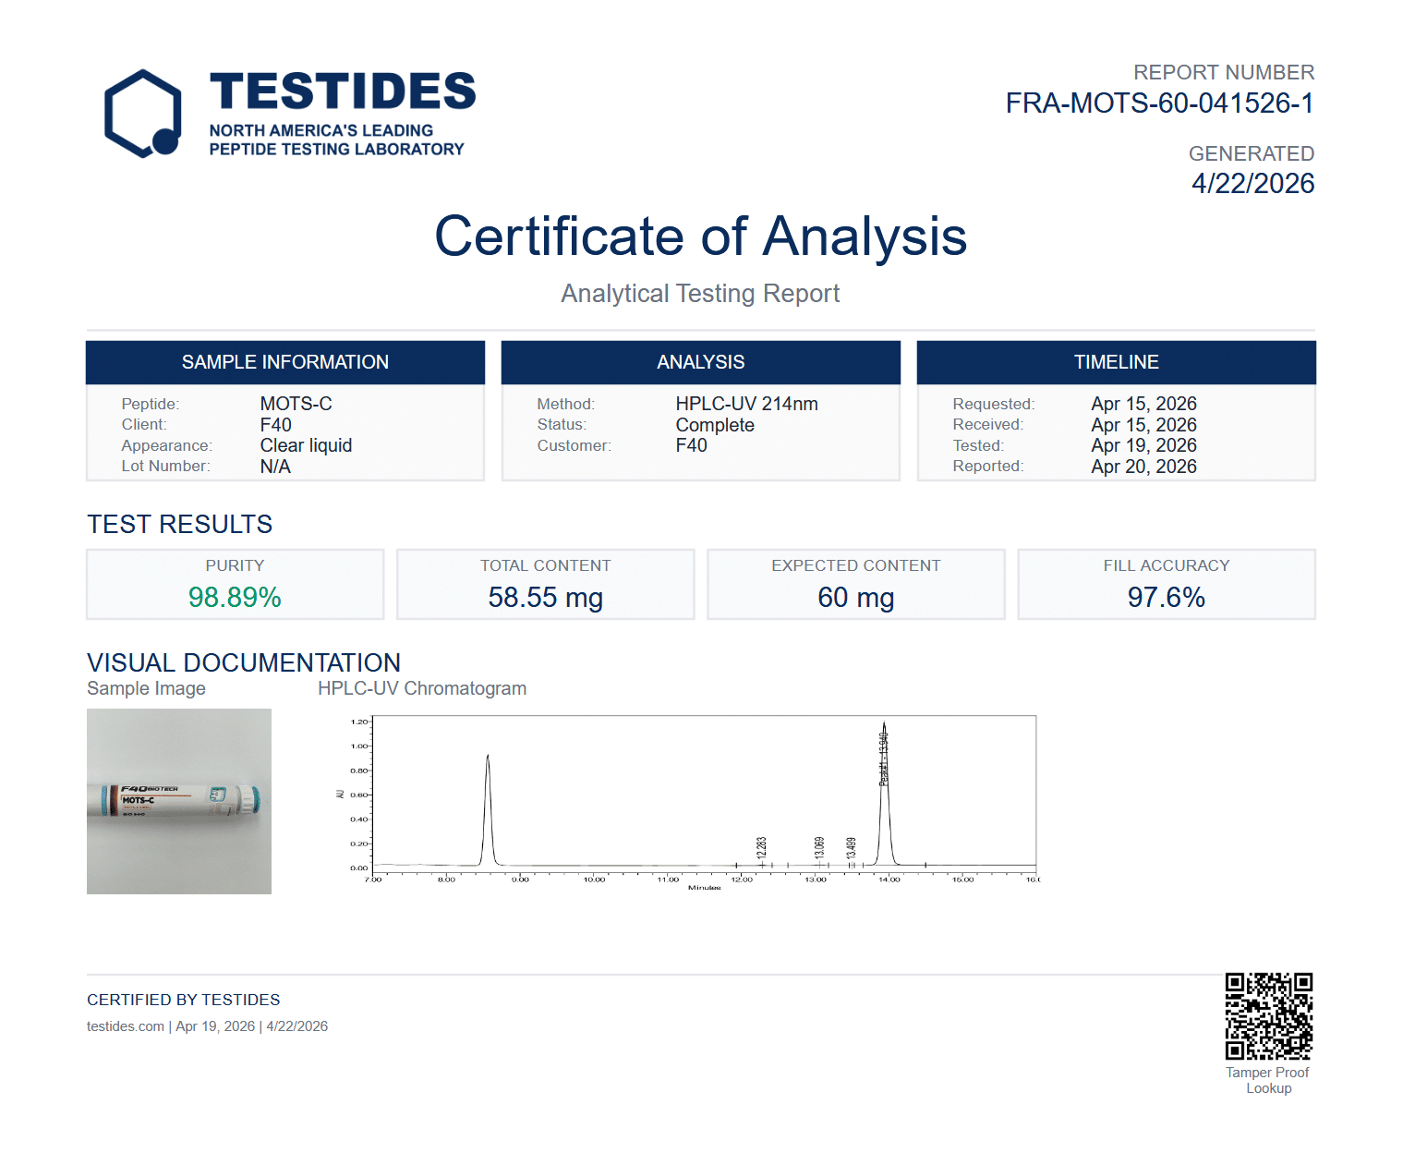Click the generated date 4/22/2026
This screenshot has width=1403, height=1165.
[x=1252, y=184]
